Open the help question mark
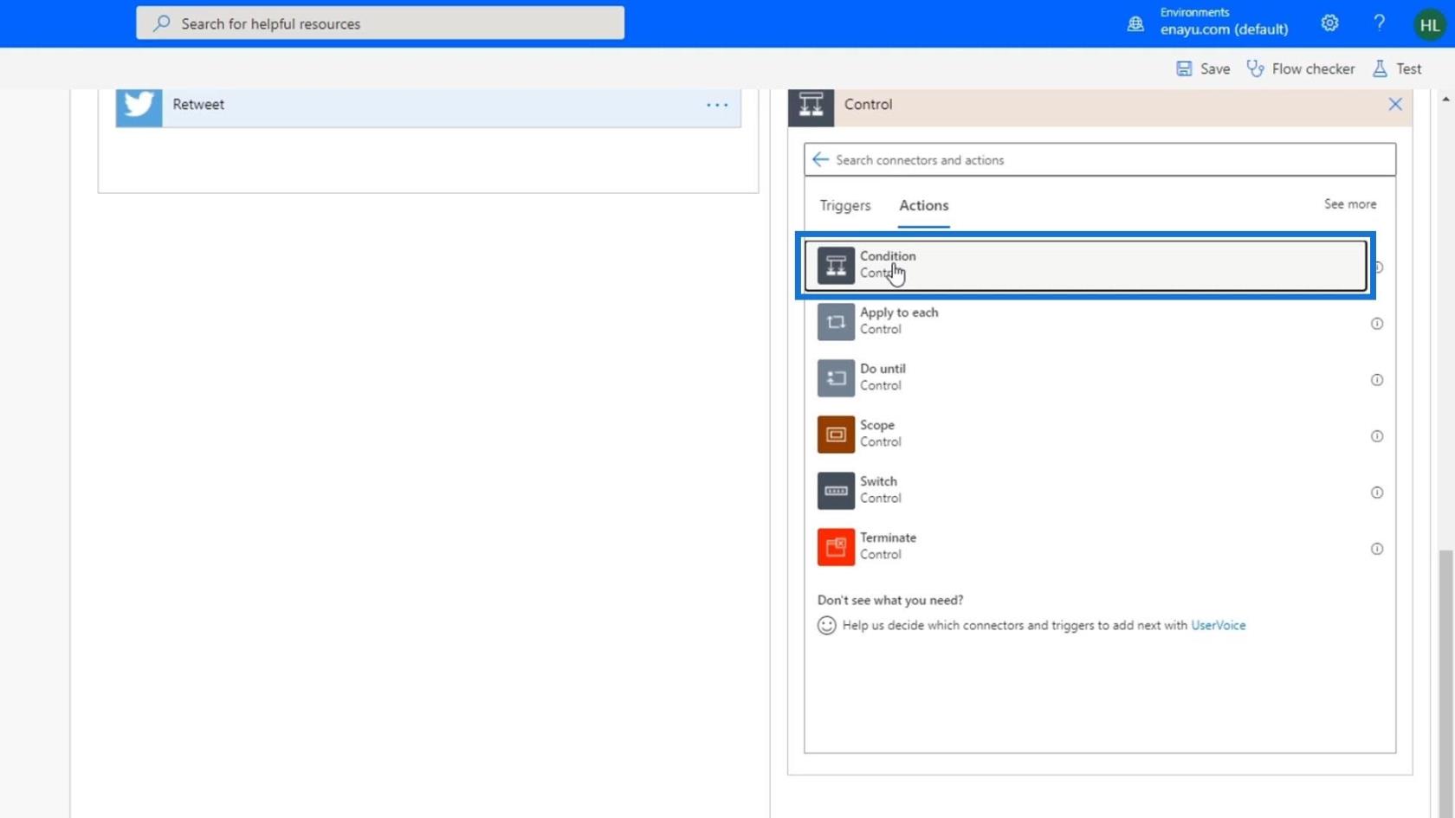The width and height of the screenshot is (1455, 818). tap(1380, 23)
